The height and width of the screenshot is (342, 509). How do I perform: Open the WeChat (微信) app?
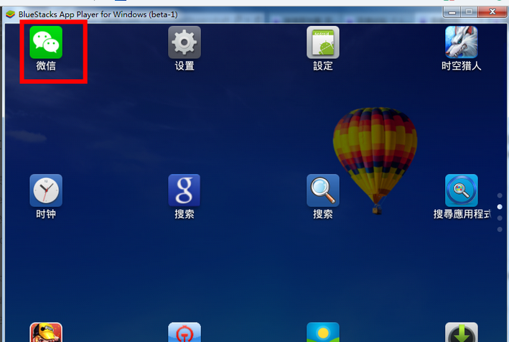[x=46, y=42]
